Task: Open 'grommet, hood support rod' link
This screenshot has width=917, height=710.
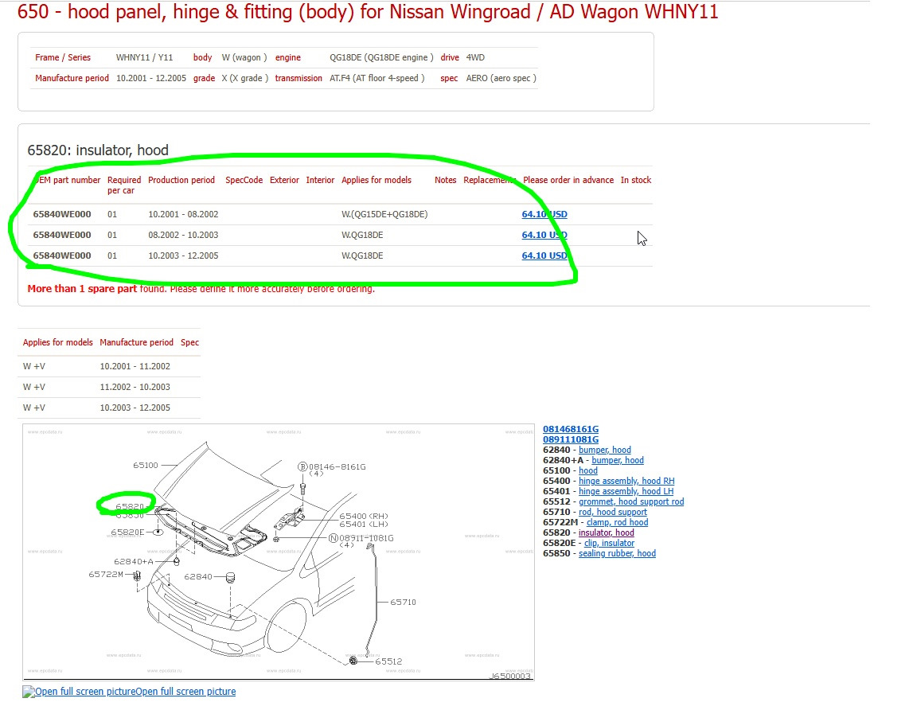Action: click(x=631, y=501)
